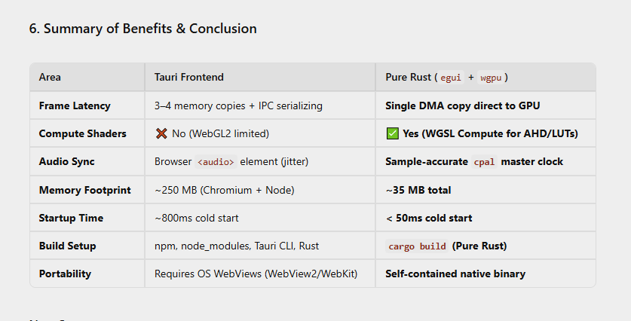This screenshot has width=631, height=321.
Task: Click the Audio Sync row label
Action: tap(67, 162)
